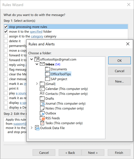Open the specified folder link
The height and width of the screenshot is (159, 134).
click(x=36, y=32)
